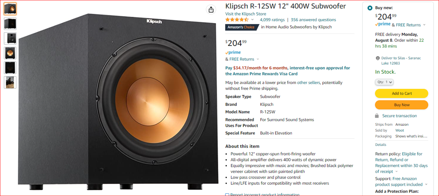Click the Secure transaction lock icon
Viewport: 439px width, 196px height.
pos(377,116)
